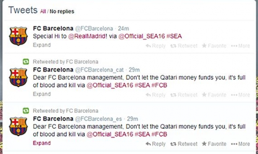Favorite the FCBarcelona_cat tweet
258x154 pixels.
click(214, 95)
